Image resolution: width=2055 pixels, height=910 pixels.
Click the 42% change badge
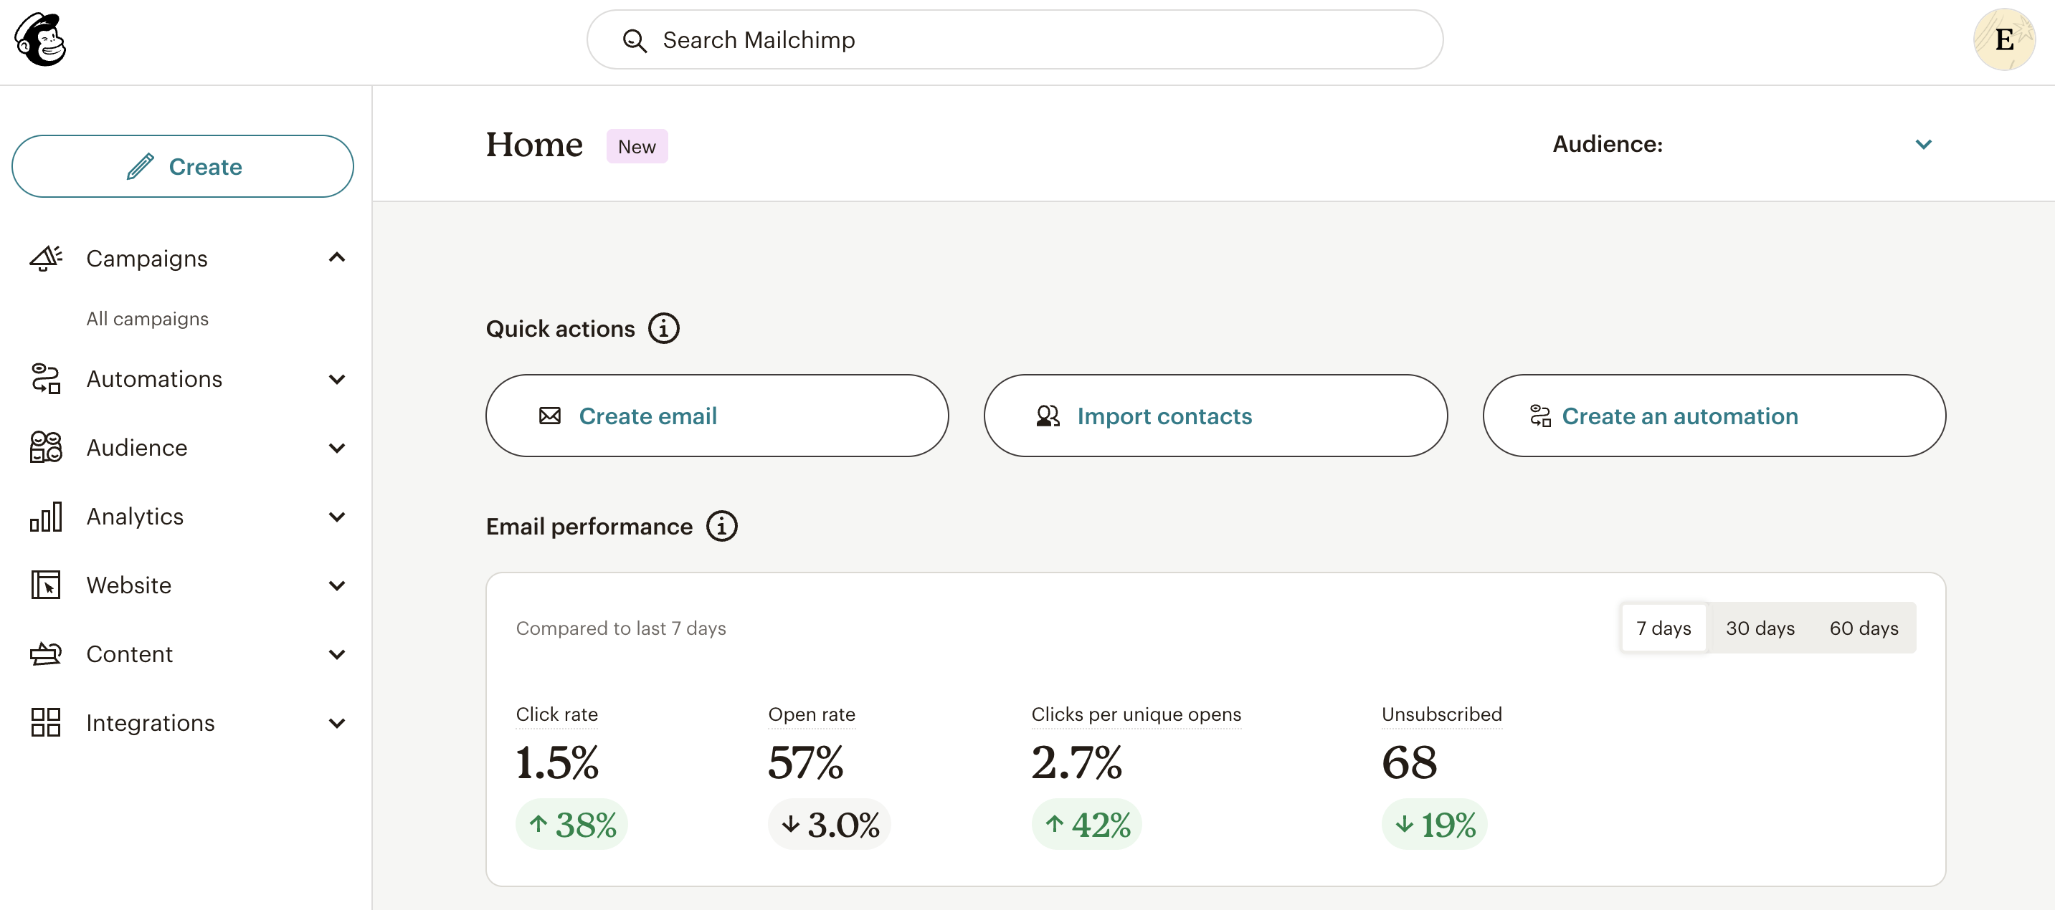point(1086,824)
